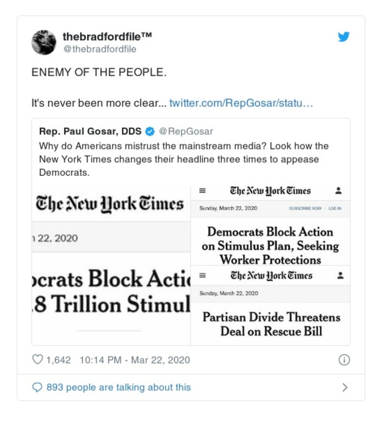Open the large left NYT headline image

[111, 265]
